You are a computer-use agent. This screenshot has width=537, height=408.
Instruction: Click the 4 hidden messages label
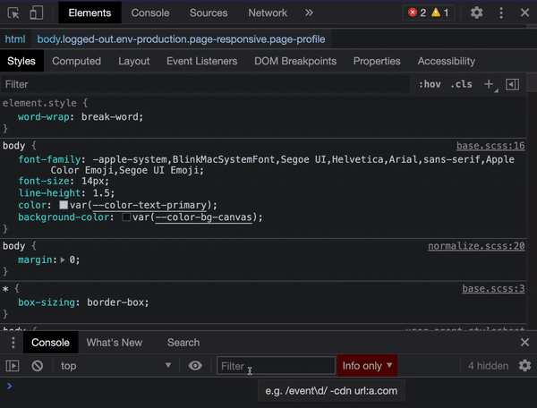[x=488, y=366]
